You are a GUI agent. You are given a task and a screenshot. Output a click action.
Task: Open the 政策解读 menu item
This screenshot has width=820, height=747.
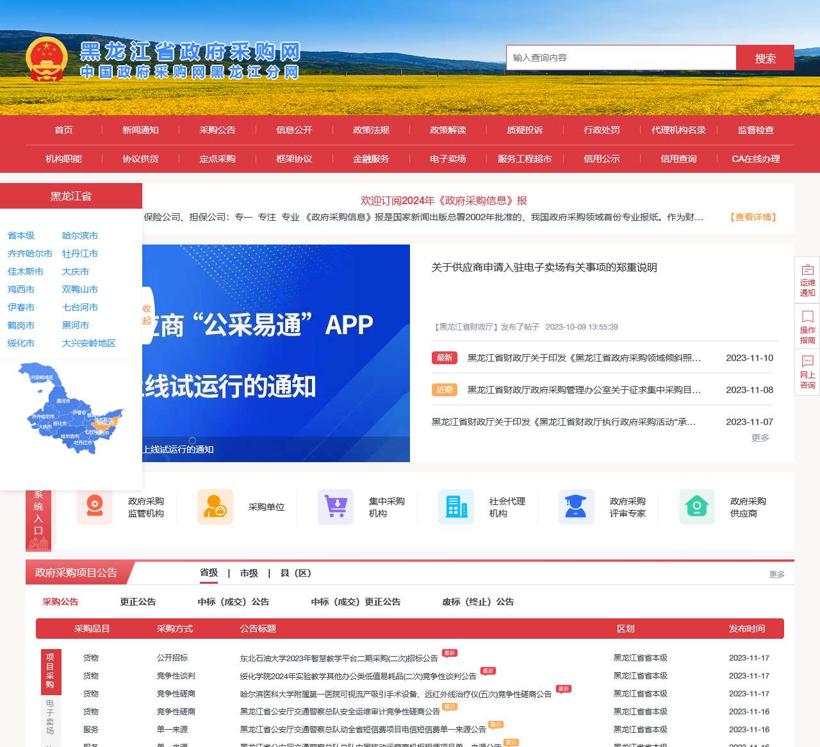click(448, 130)
